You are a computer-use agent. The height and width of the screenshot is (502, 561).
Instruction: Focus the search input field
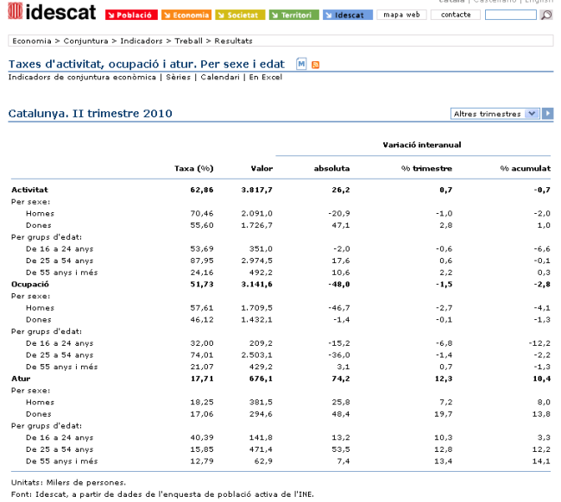[x=511, y=15]
